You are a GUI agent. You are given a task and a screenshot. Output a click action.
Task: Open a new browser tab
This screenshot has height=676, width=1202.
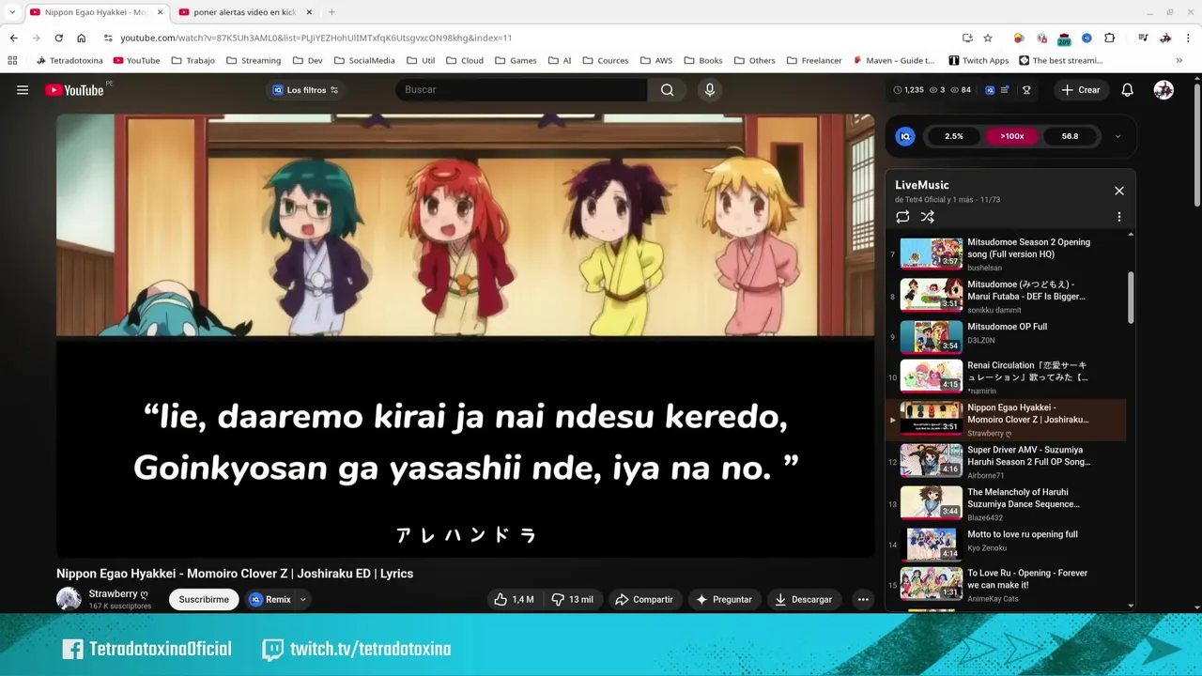point(331,12)
